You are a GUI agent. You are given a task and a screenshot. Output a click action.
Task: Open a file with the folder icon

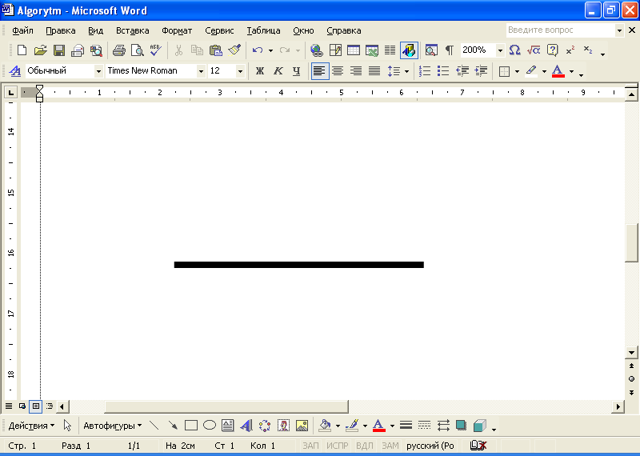[40, 50]
